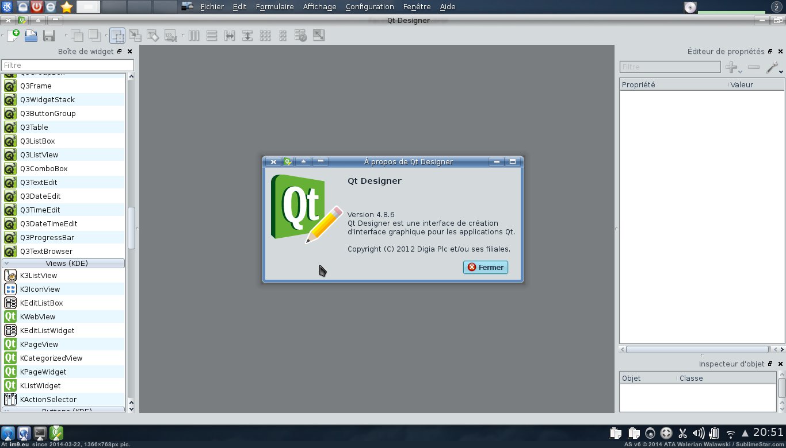Viewport: 786px width, 448px height.
Task: Click the edit tab order icon
Action: click(x=170, y=36)
